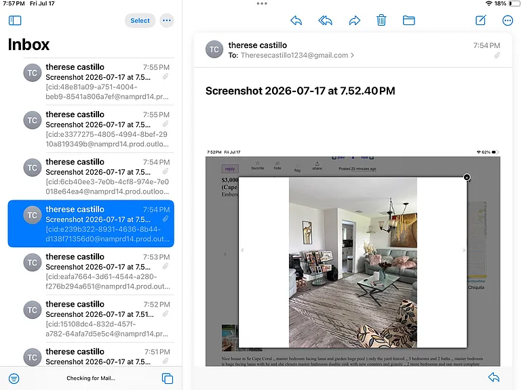This screenshot has height=390, width=521.
Task: Open the second 7:55 PM email
Action: 91,129
